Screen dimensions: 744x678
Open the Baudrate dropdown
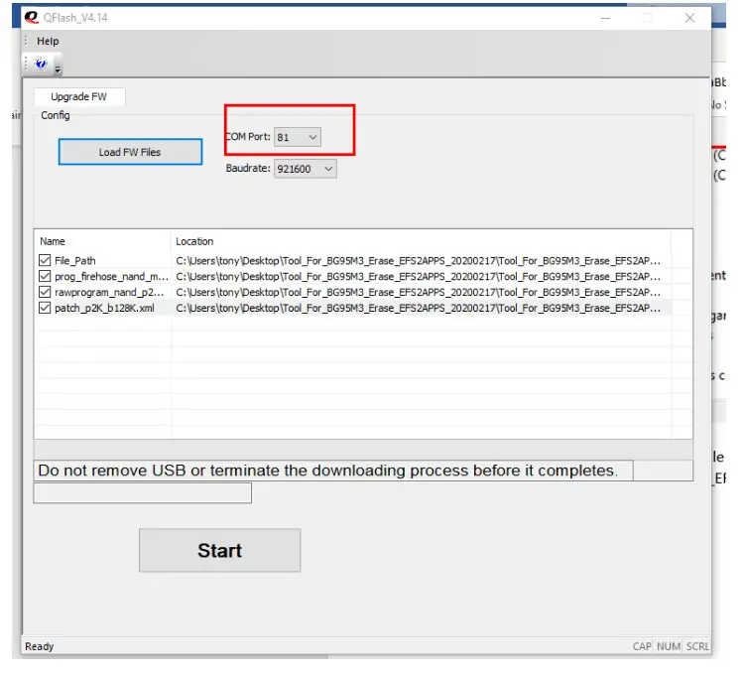[306, 169]
